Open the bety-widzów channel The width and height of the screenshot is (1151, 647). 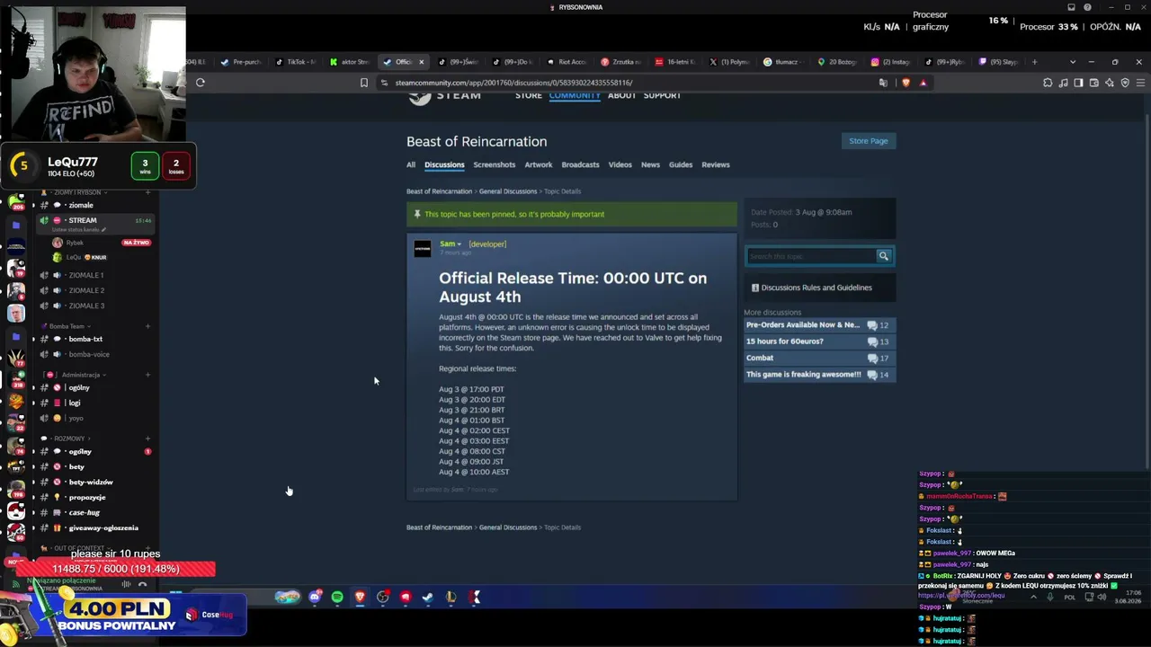pos(91,483)
